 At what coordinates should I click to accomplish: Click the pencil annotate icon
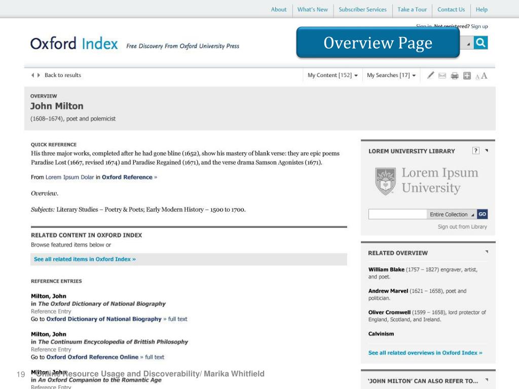430,75
